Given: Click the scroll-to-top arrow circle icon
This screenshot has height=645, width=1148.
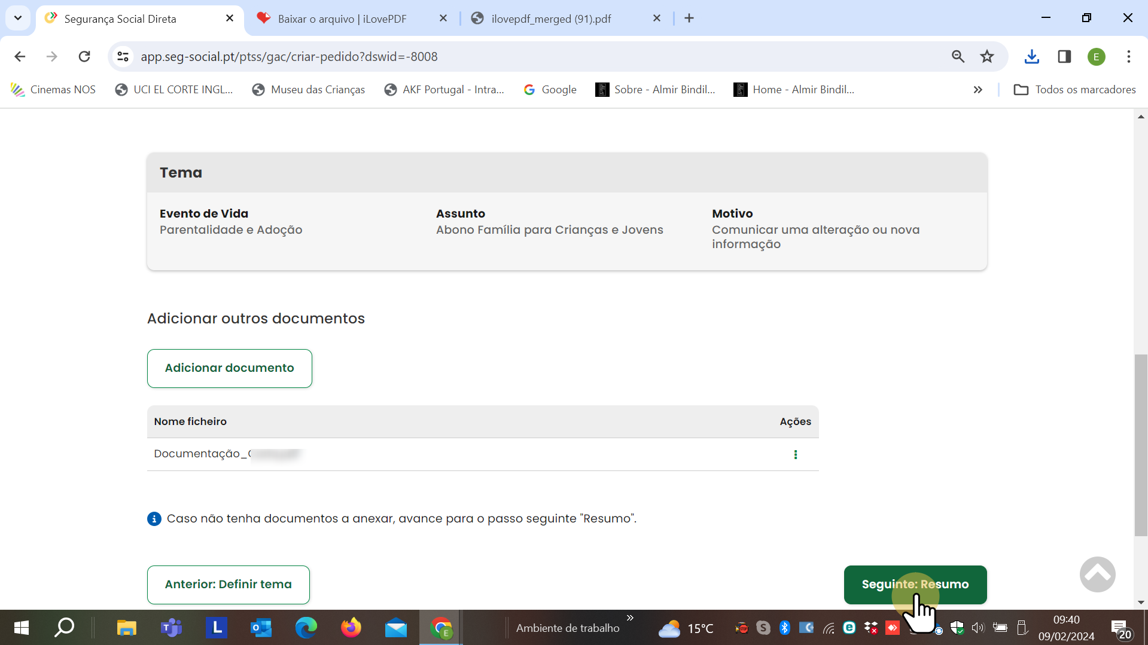Looking at the screenshot, I should (1097, 574).
